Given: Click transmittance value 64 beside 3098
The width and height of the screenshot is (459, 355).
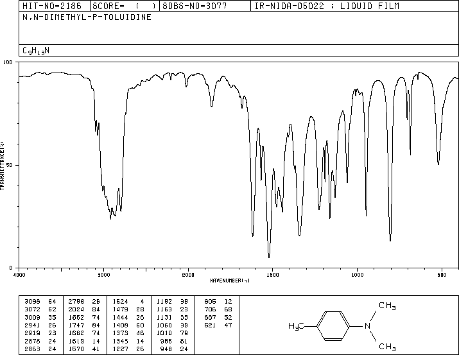Looking at the screenshot, I should 52,302.
